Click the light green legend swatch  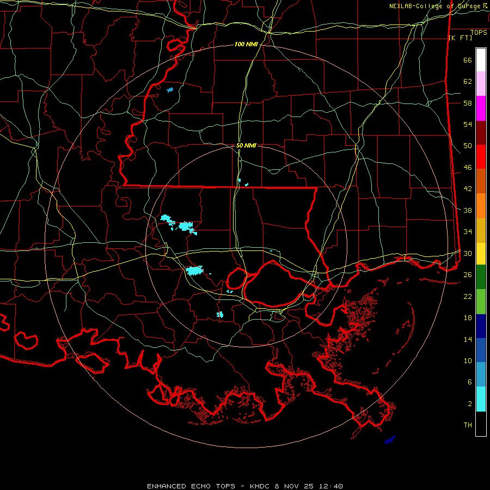(481, 302)
